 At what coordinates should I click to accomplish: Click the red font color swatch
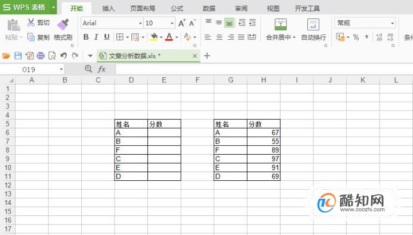[169, 37]
